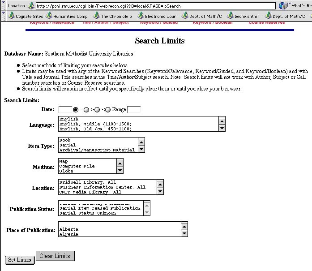Click the Electronic Jour bookmark icon
This screenshot has height=271, width=312.
[x=141, y=16]
